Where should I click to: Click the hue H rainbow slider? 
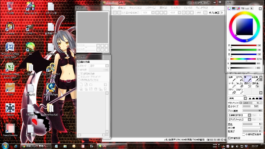[243, 59]
